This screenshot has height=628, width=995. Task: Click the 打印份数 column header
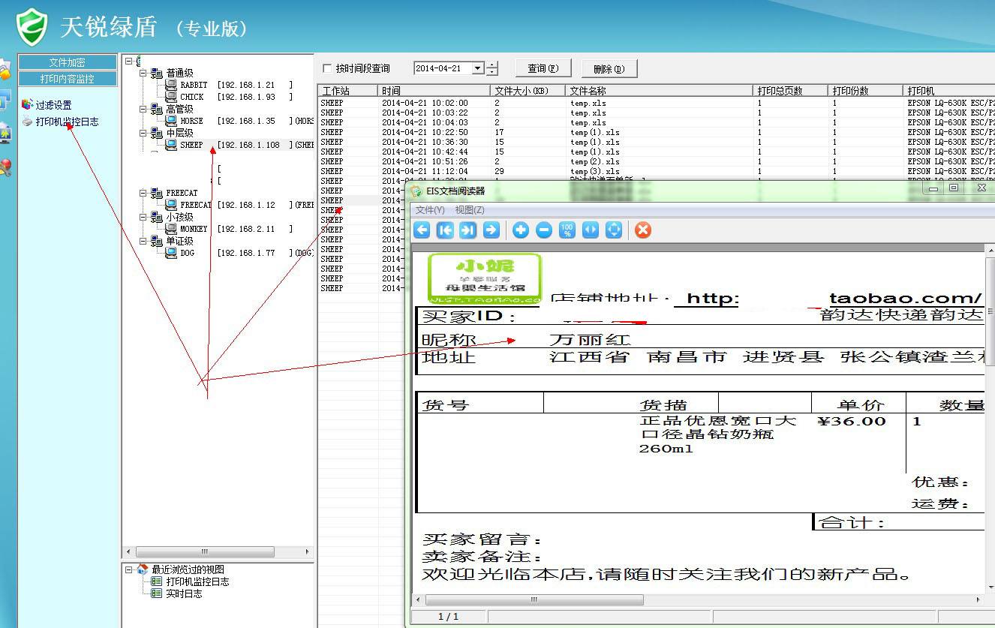[x=866, y=91]
